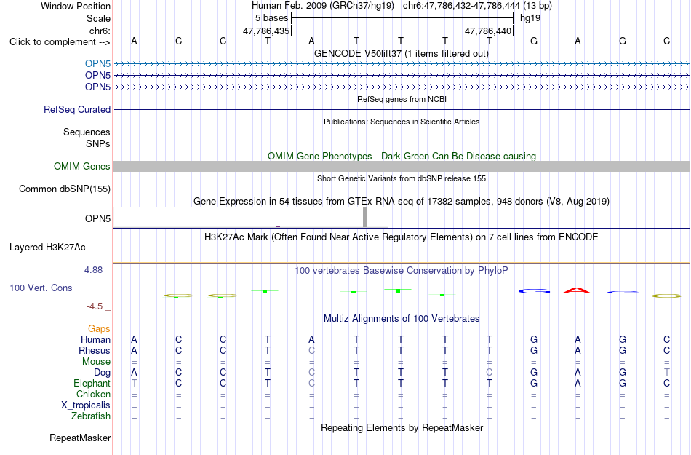
Task: Click the 47,786,440 position marker
Action: tap(488, 31)
